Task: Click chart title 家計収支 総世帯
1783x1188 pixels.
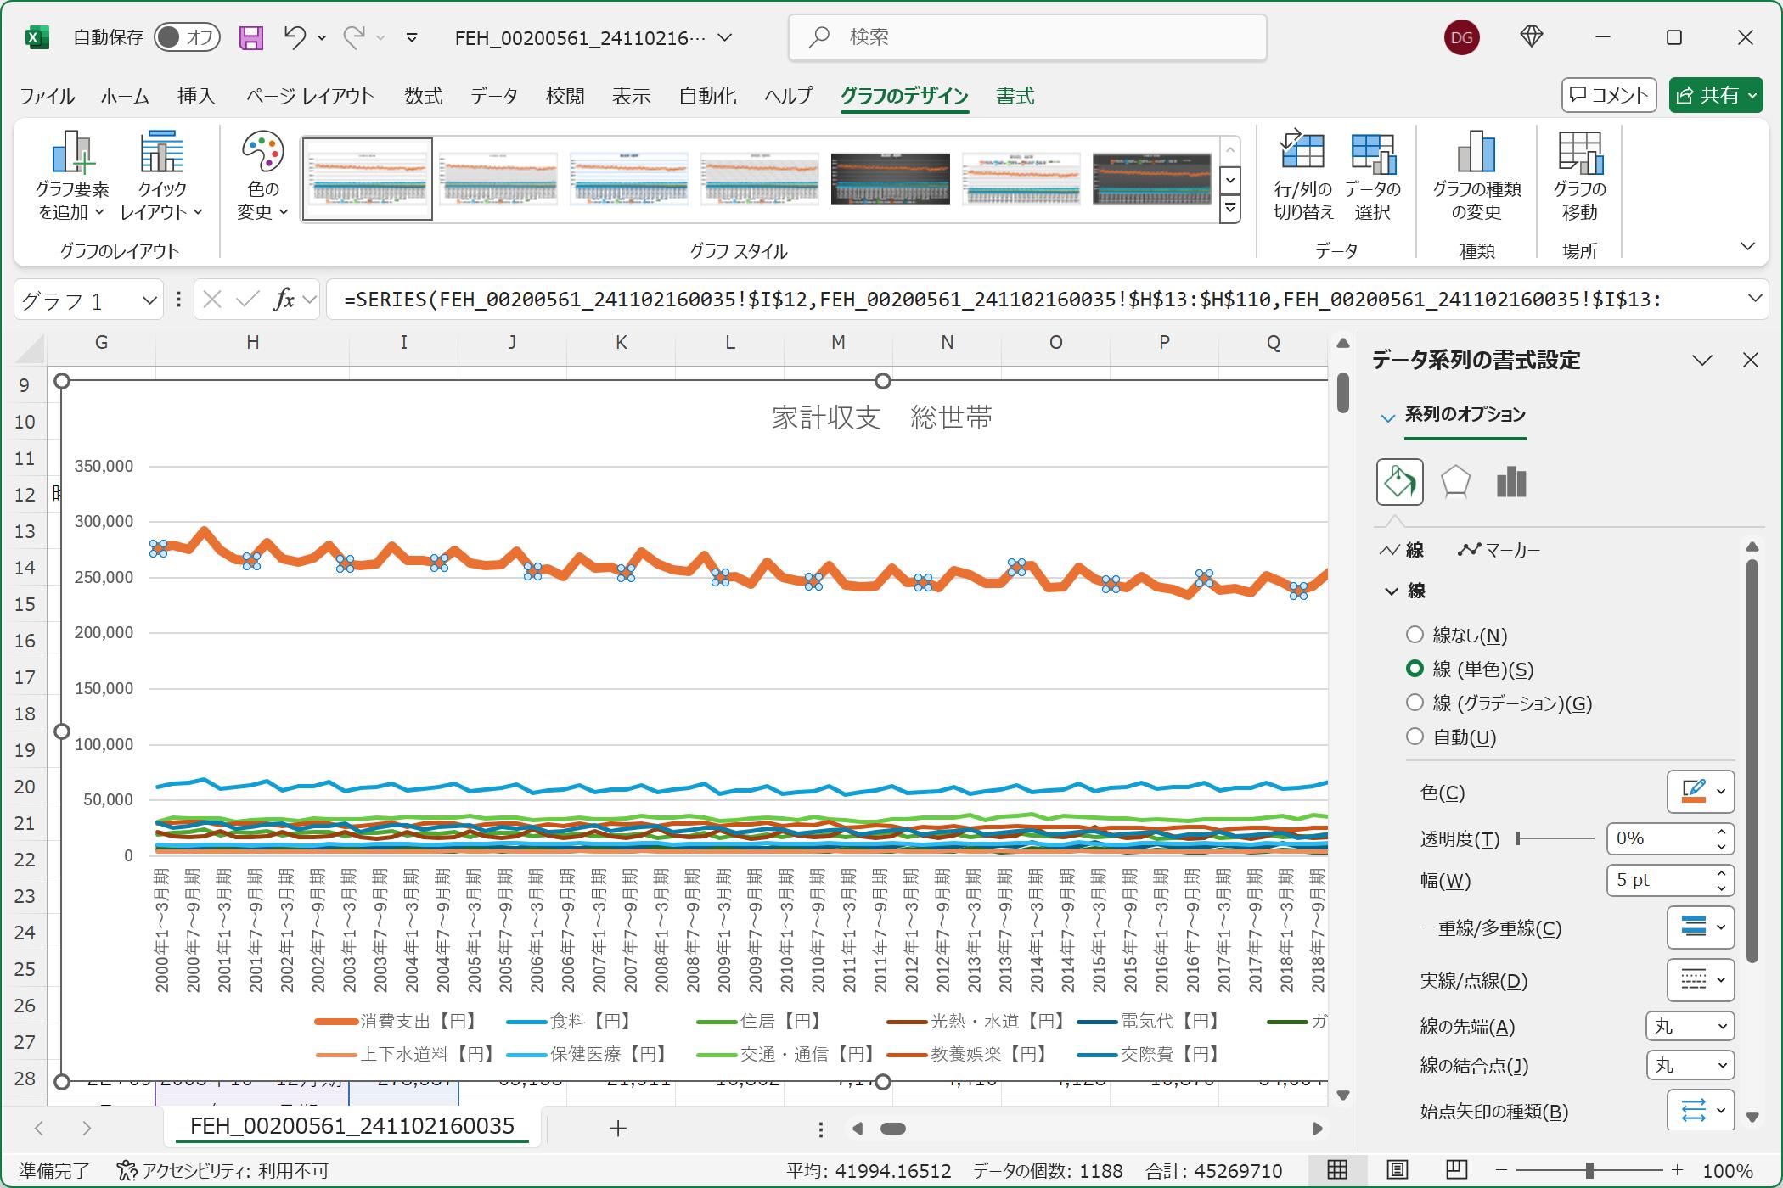Action: point(881,417)
